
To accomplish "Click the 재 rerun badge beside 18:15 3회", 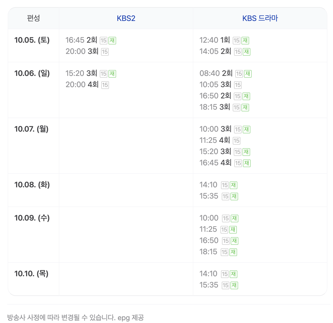I will [x=245, y=108].
